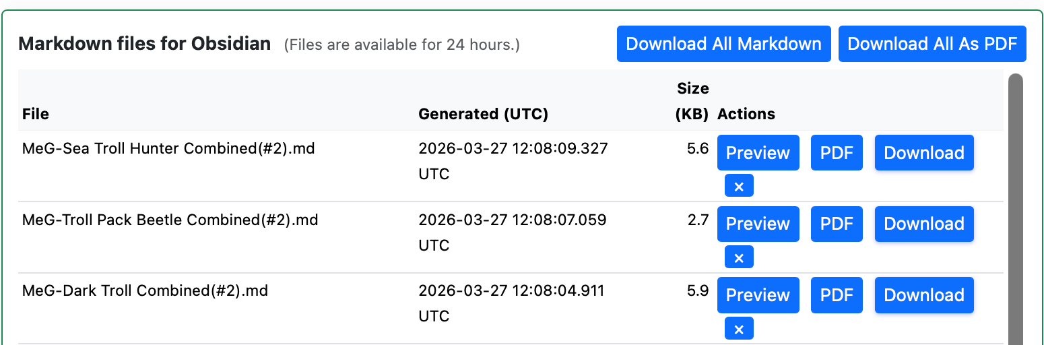
Task: Click Download All As PDF button
Action: [932, 44]
